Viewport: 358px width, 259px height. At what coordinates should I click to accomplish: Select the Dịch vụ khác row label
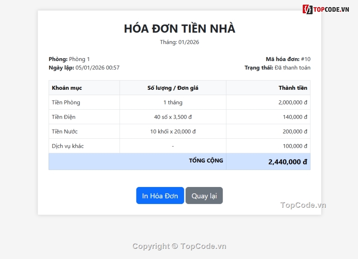pyautogui.click(x=68, y=146)
